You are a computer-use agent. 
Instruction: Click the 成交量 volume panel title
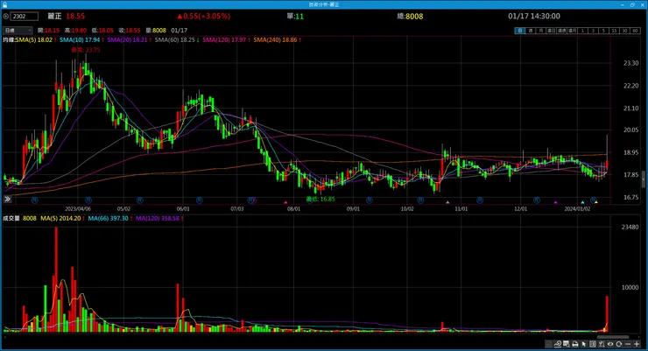11,218
